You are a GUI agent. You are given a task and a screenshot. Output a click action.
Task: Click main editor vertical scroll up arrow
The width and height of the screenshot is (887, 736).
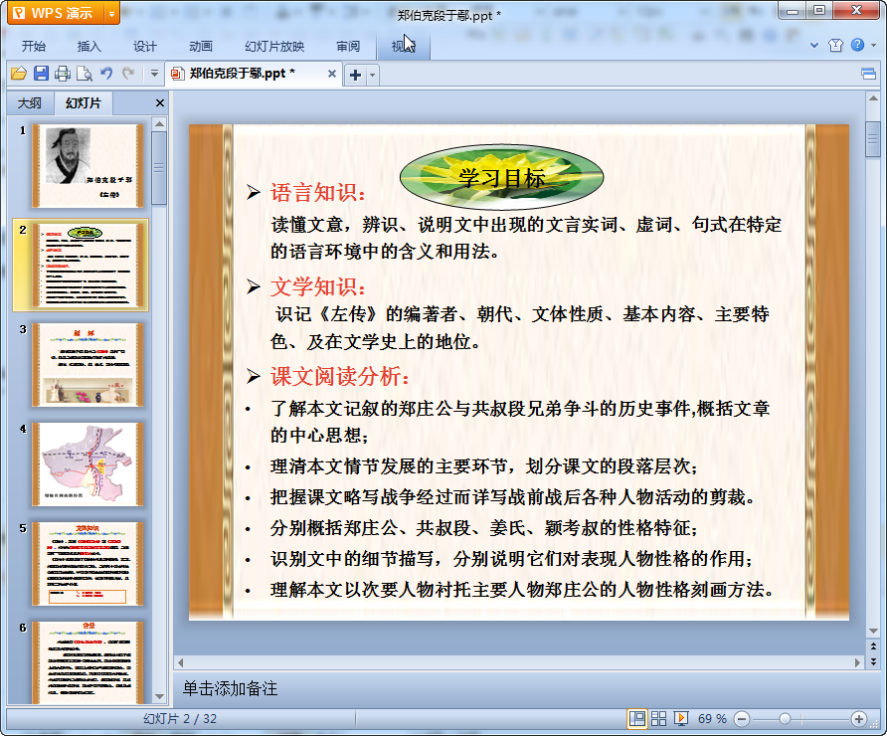pos(873,98)
